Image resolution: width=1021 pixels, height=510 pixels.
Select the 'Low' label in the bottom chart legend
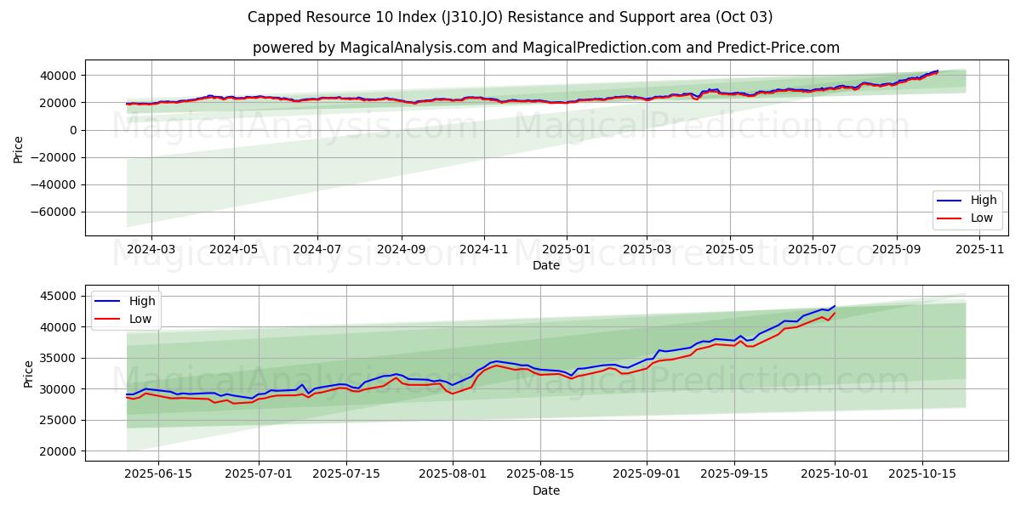pyautogui.click(x=141, y=319)
